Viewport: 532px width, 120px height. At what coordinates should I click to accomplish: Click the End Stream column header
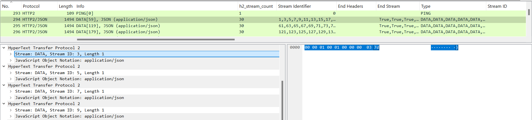pos(388,6)
